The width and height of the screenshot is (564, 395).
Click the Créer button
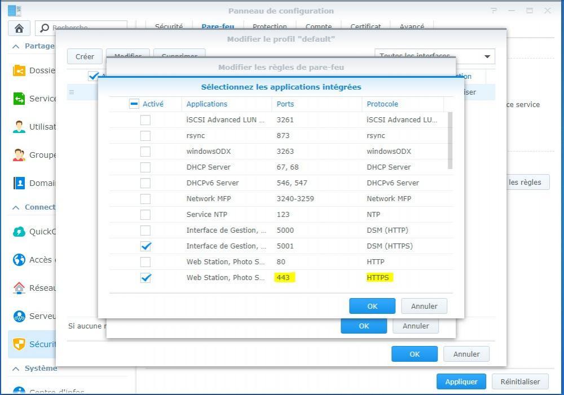click(x=85, y=57)
